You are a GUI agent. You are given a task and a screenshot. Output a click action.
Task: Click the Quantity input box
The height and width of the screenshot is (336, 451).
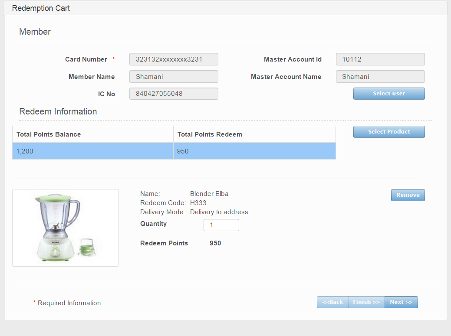(221, 225)
